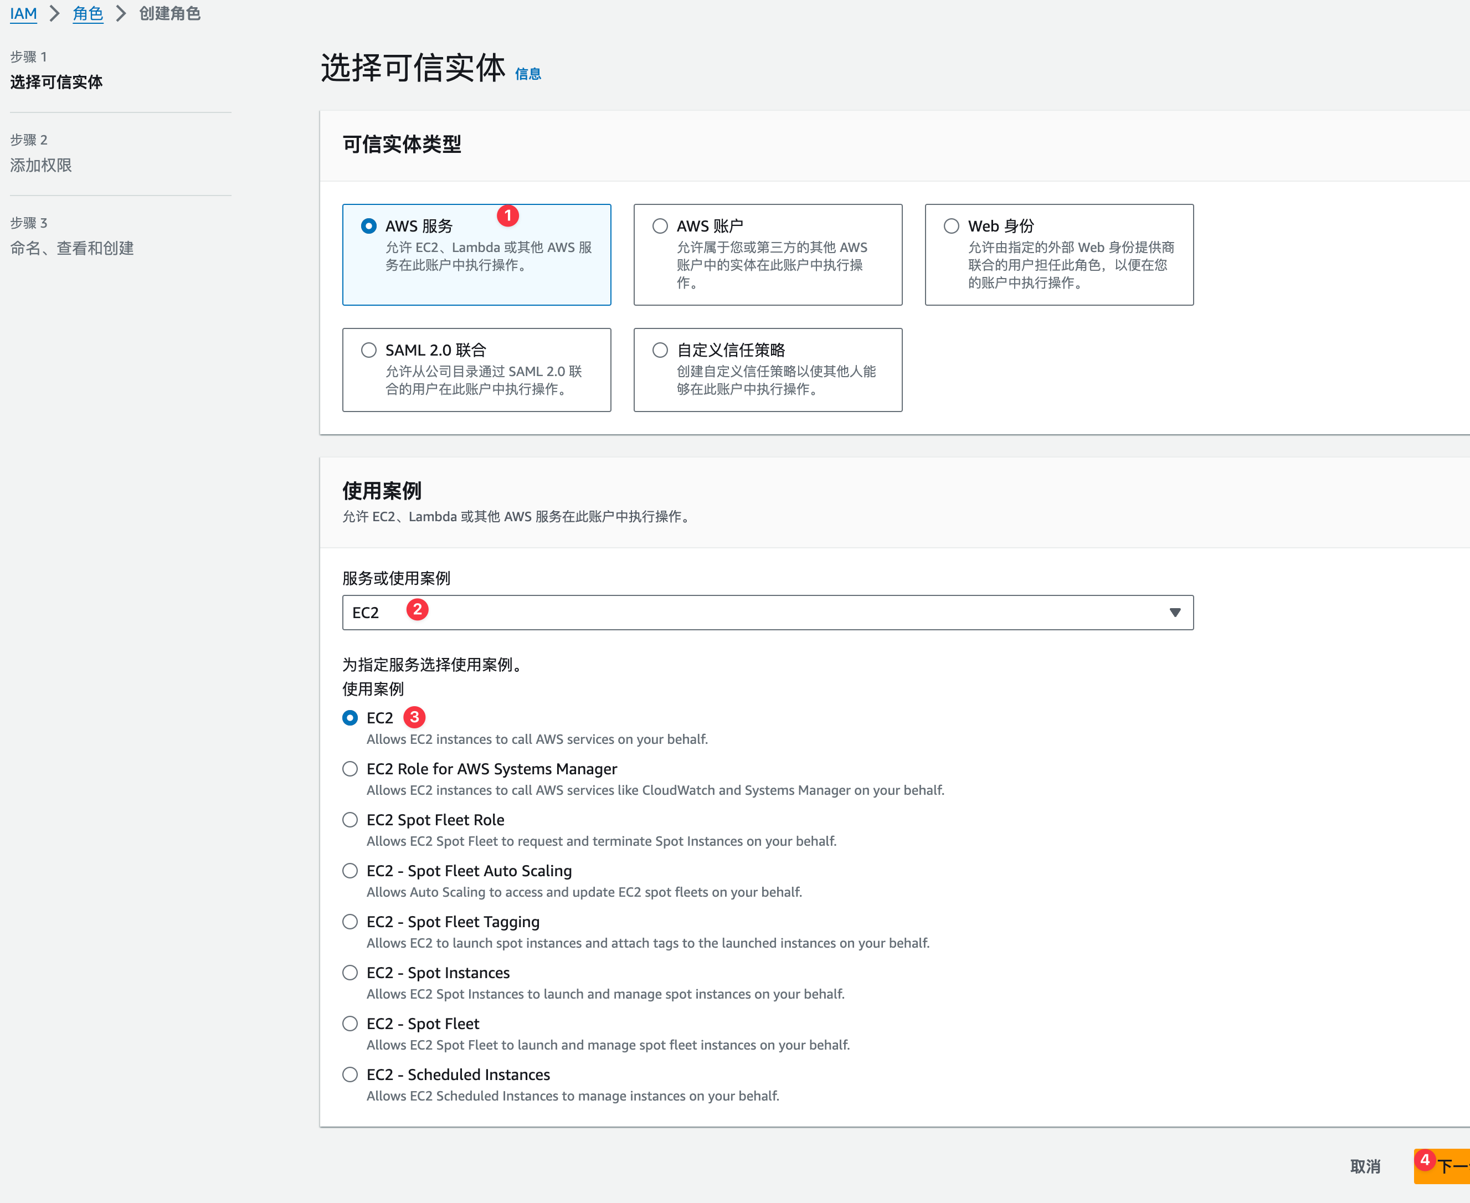Choose EC2 Spot Fleet Role use case

350,820
